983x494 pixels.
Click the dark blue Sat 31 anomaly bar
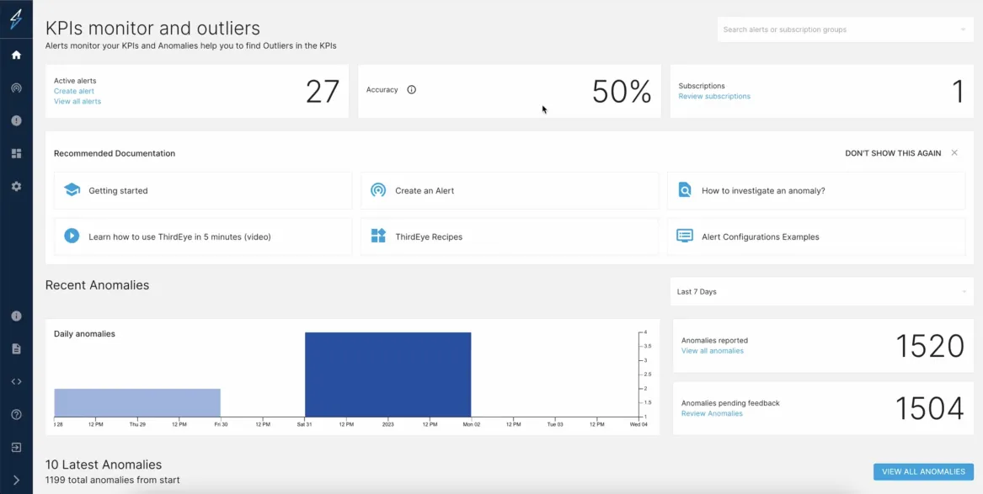click(x=387, y=374)
